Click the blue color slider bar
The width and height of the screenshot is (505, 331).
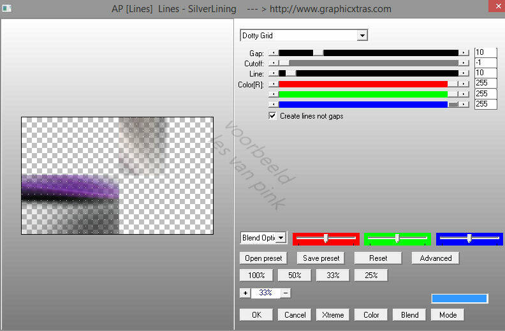[x=369, y=105]
